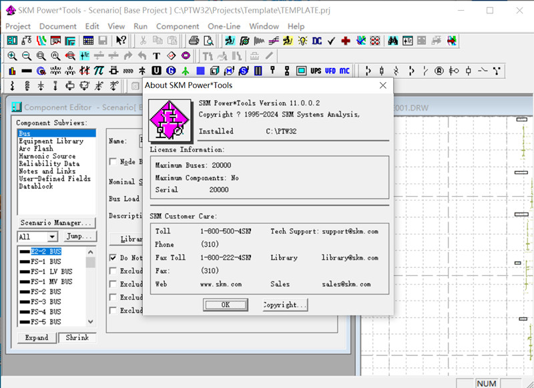
Task: Toggle the third Exclude checkbox
Action: [113, 297]
